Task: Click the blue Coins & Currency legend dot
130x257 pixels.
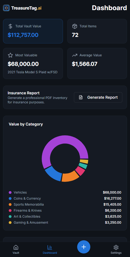Action: pyautogui.click(x=10, y=198)
